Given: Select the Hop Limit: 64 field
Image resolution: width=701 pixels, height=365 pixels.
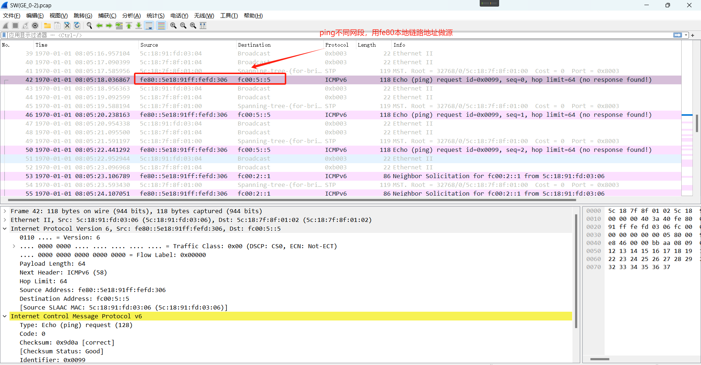Looking at the screenshot, I should [x=43, y=281].
